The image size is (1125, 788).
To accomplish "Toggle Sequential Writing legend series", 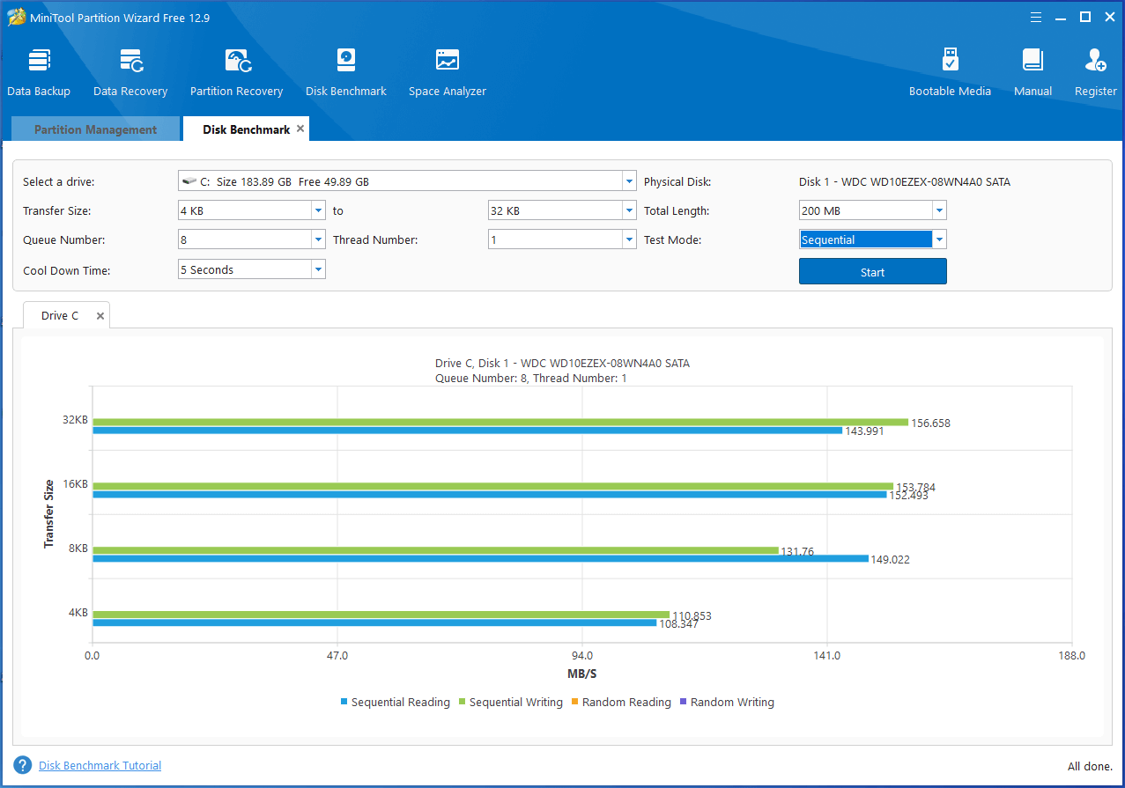I will pyautogui.click(x=511, y=703).
